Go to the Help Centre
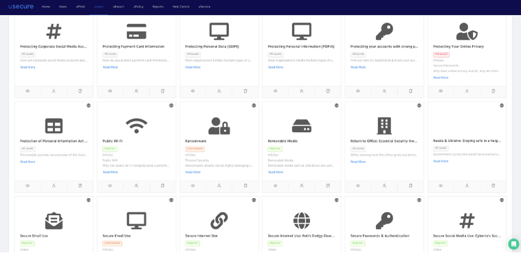521x253 pixels. click(181, 7)
